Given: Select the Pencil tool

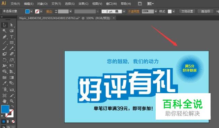Looking at the screenshot, I should coord(12,48).
